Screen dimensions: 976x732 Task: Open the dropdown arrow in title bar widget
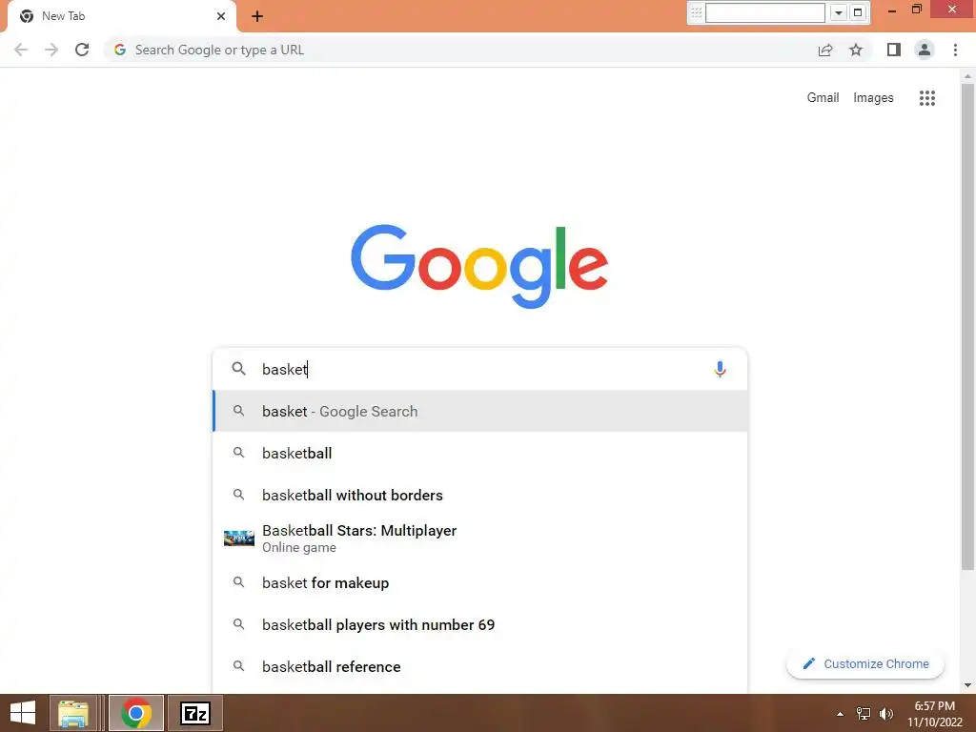[x=839, y=12]
